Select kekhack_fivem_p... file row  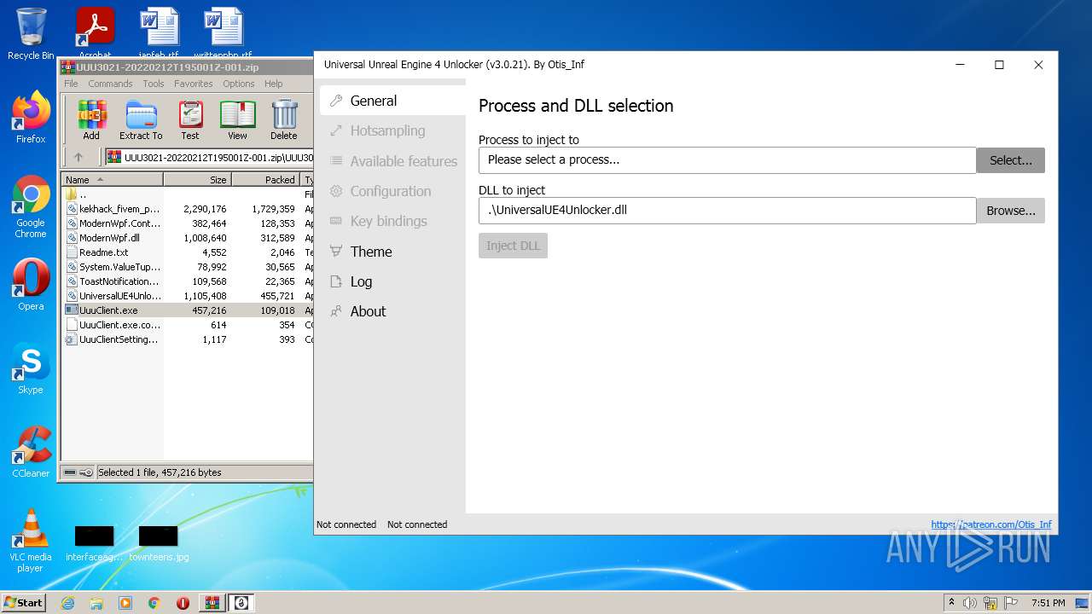pos(188,209)
